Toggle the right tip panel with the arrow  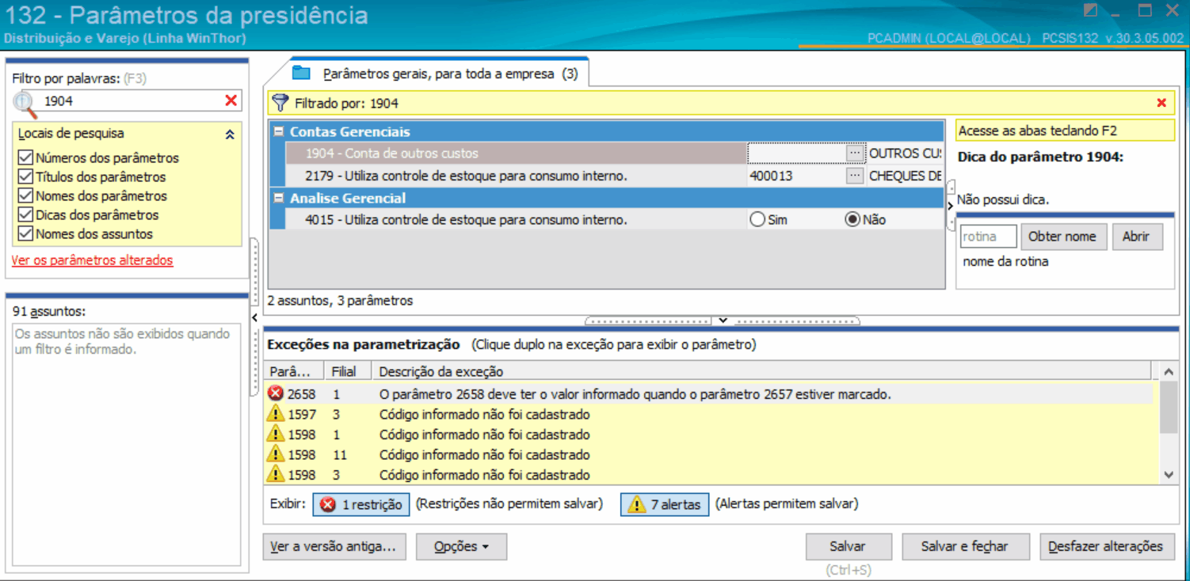(x=951, y=205)
